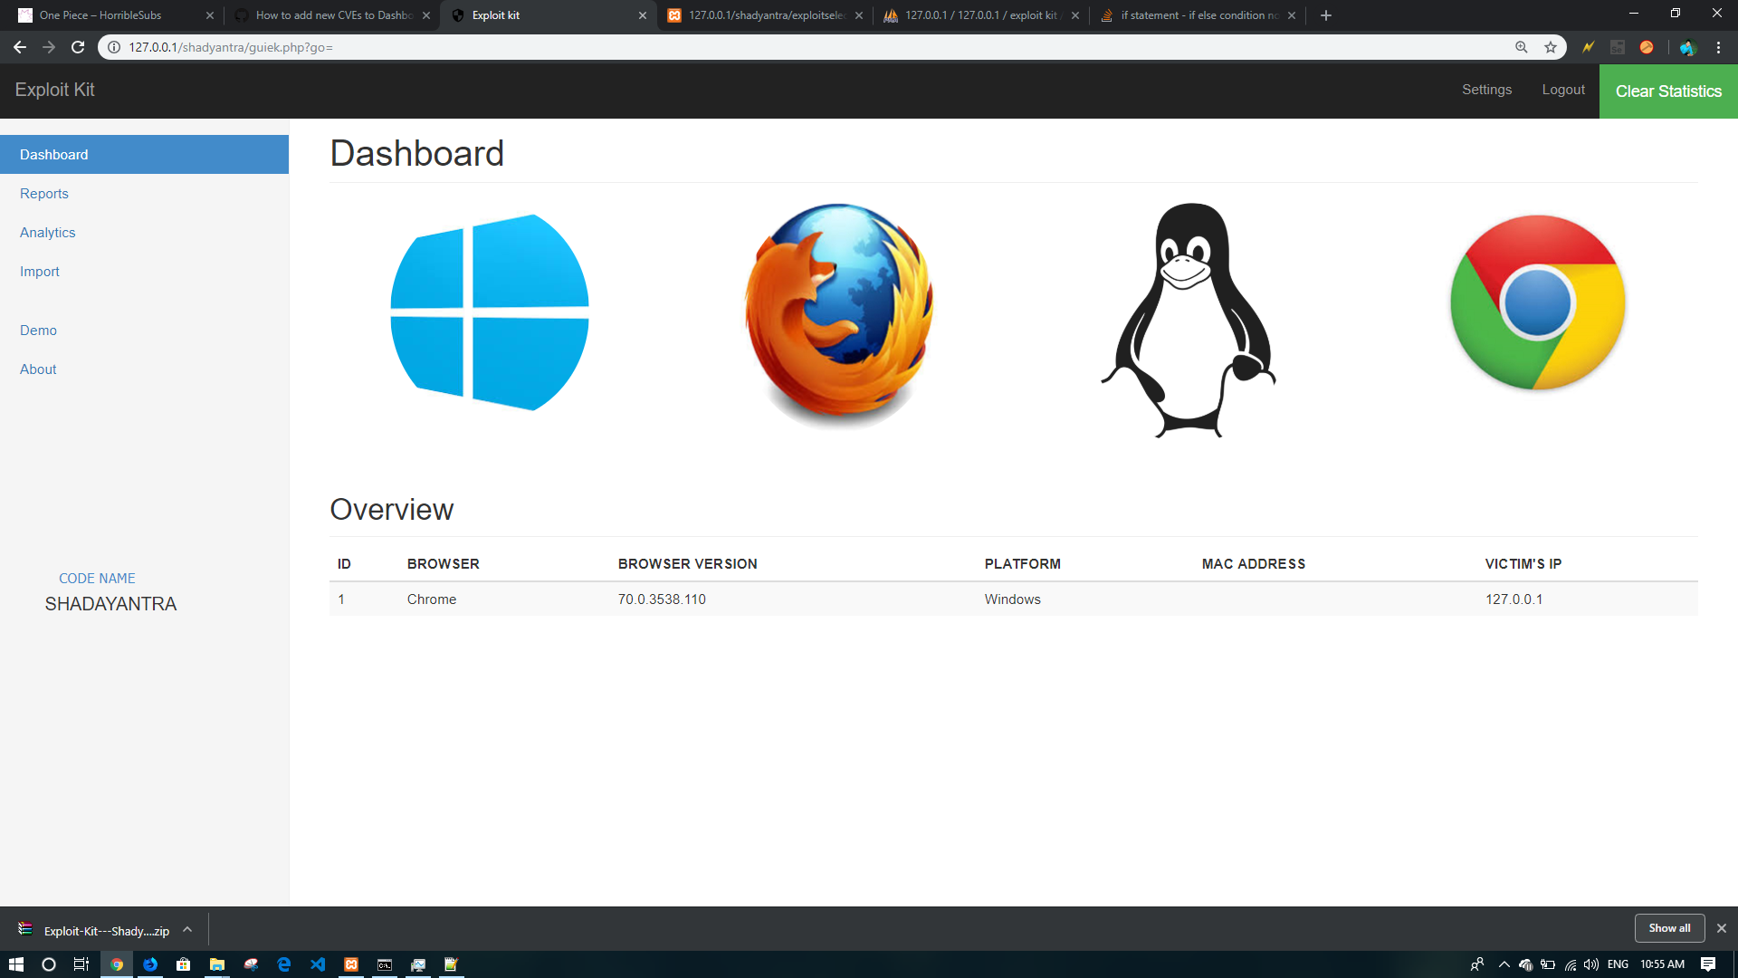Click Show all downloads button

pos(1669,928)
